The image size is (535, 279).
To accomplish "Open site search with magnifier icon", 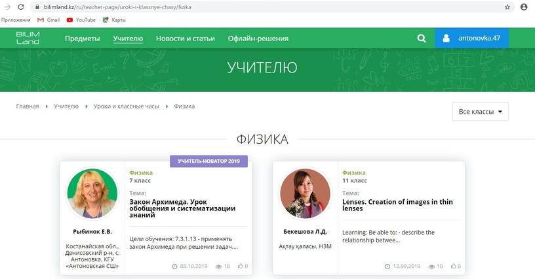I will click(x=422, y=39).
